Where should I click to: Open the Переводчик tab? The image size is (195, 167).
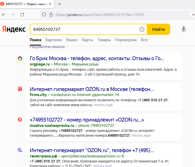click(126, 40)
